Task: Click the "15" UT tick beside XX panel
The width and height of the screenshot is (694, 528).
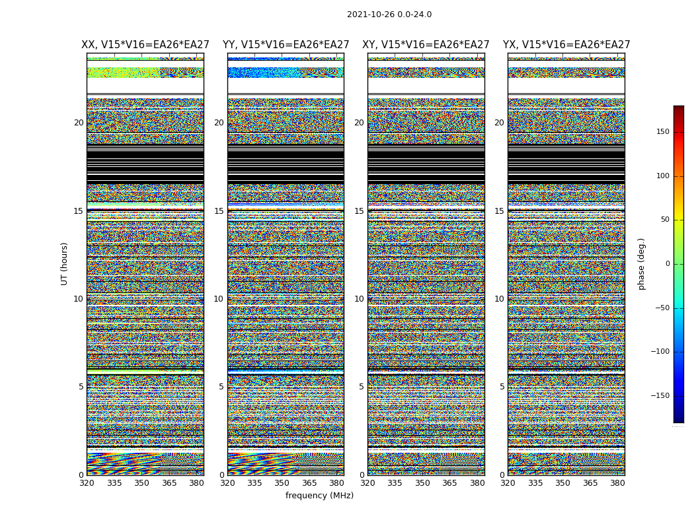Action: (79, 211)
